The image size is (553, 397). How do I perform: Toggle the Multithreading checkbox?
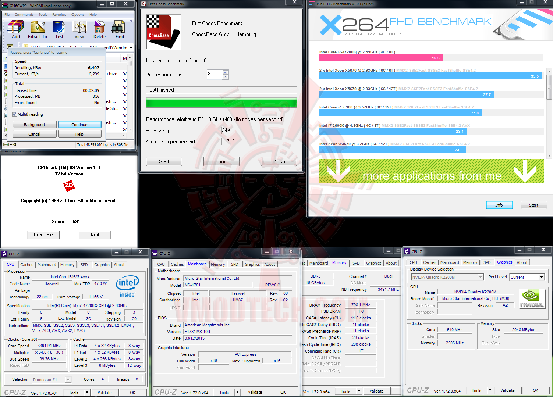click(15, 114)
